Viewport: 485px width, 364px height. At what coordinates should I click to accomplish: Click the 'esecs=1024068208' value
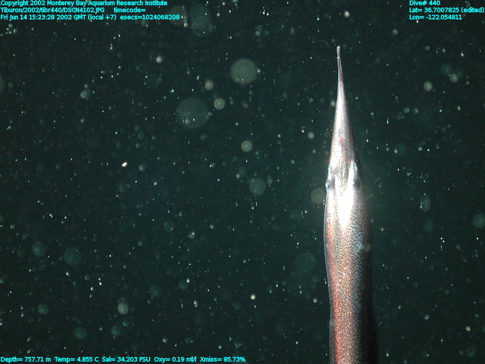click(150, 18)
